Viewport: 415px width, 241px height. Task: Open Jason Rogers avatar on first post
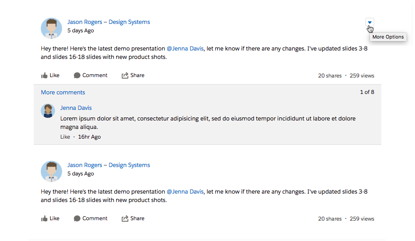point(51,28)
